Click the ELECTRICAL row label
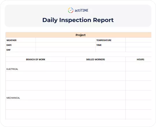Viewport: 156px width, 127px height. click(x=36, y=66)
